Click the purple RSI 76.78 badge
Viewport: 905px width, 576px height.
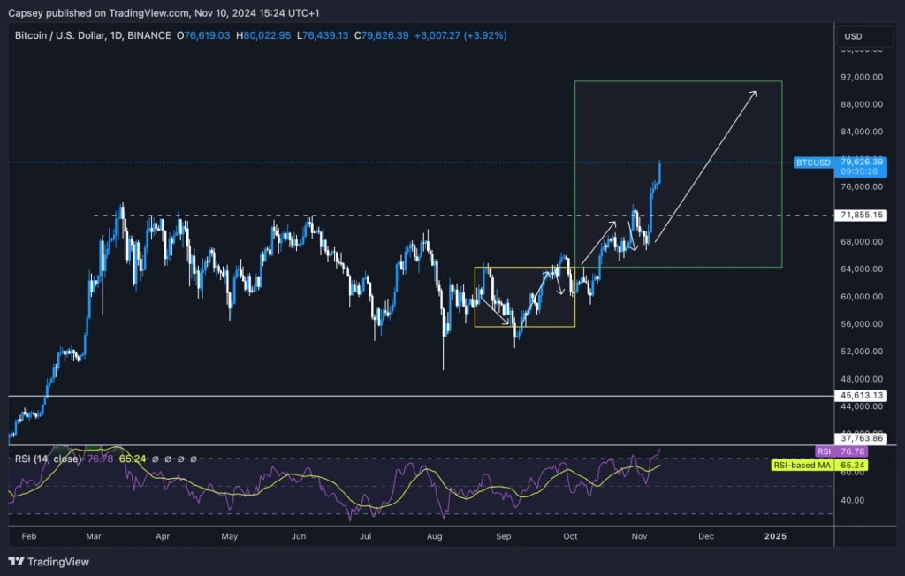click(841, 451)
